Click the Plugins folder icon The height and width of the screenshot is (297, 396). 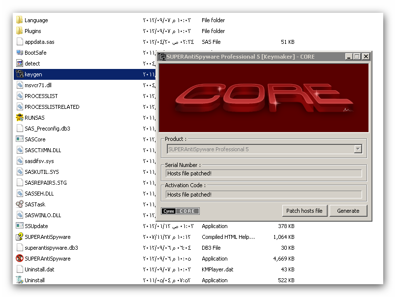click(x=20, y=31)
